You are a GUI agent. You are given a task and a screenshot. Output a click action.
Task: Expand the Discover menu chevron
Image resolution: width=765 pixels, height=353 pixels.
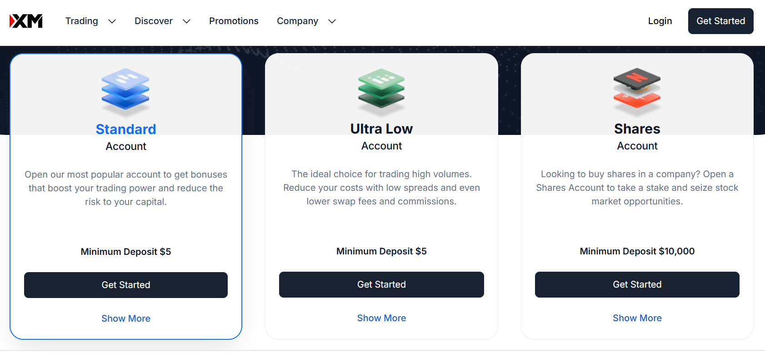(186, 21)
